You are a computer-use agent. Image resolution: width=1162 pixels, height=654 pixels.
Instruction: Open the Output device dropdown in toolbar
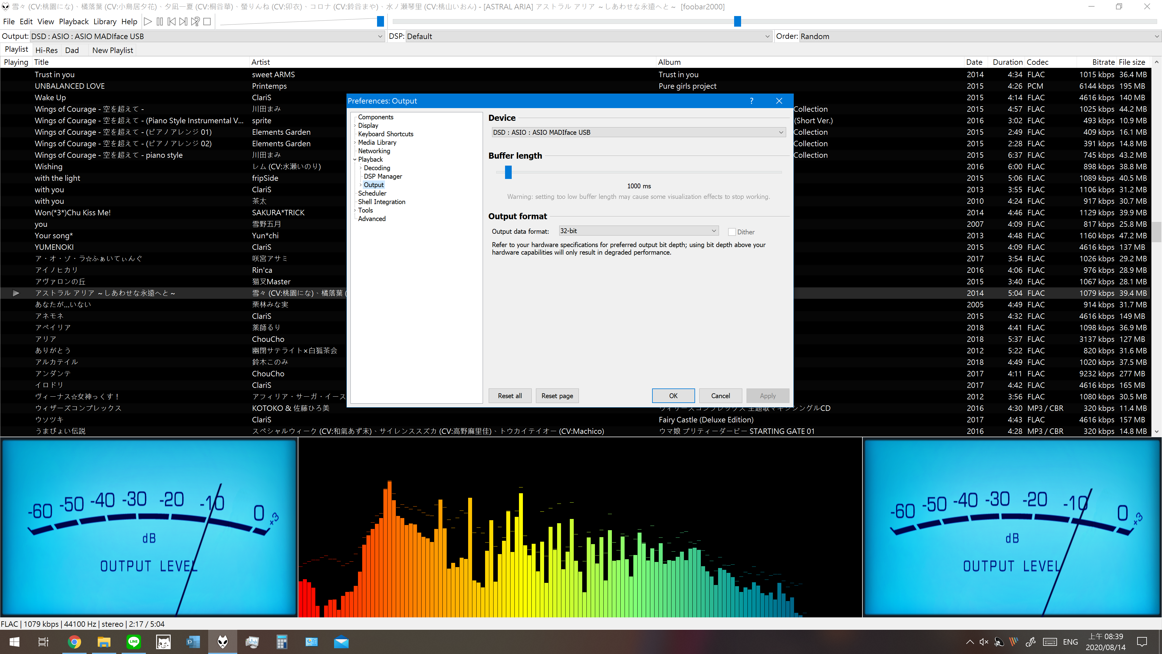point(207,36)
